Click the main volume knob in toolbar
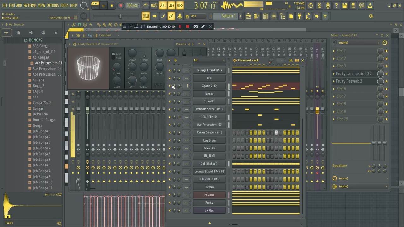Screen dimensions: 404x227 coord(84,5)
